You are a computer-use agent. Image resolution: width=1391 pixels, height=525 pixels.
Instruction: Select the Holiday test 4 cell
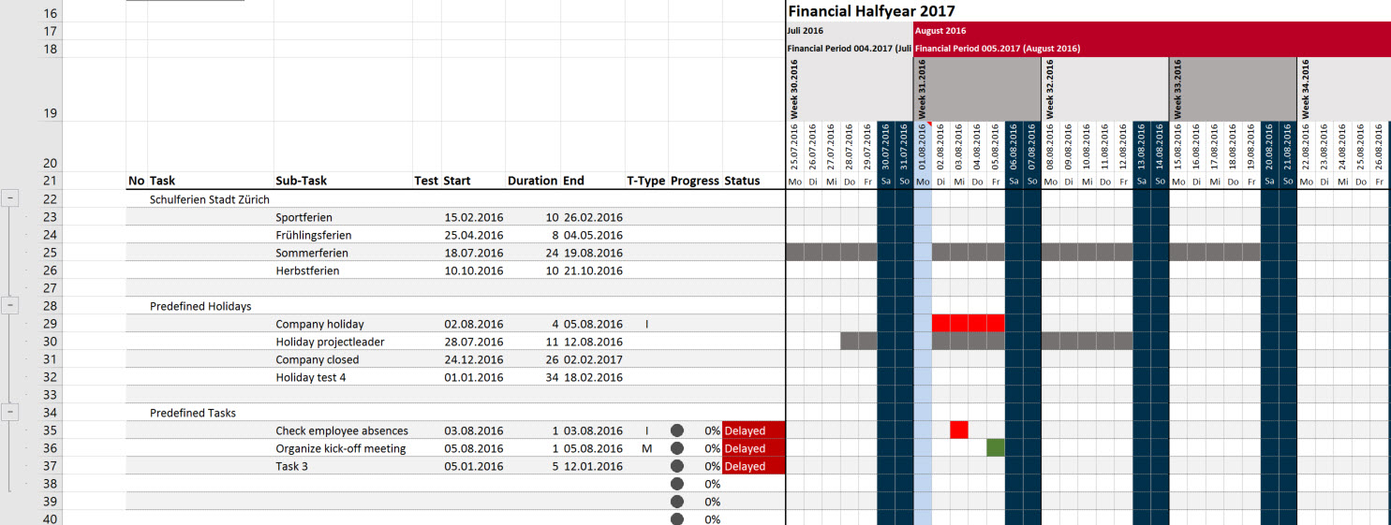(x=311, y=377)
